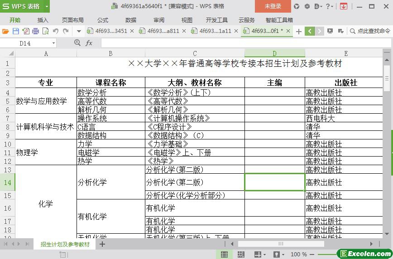Select cell containing 西电科大

(344, 118)
